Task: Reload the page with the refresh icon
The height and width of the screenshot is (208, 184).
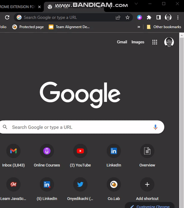Action: 7,17
